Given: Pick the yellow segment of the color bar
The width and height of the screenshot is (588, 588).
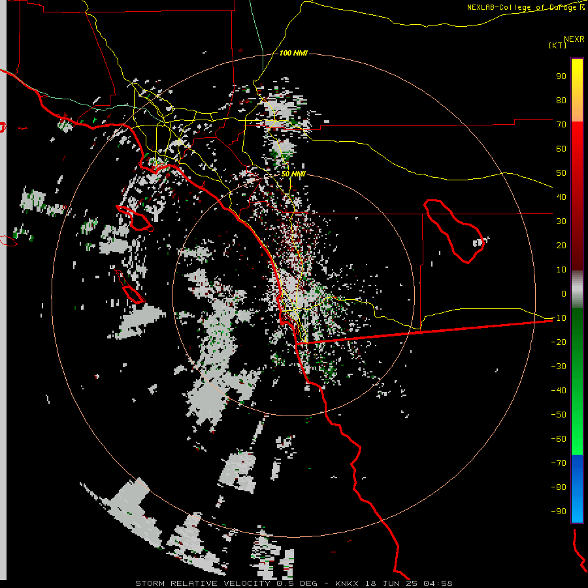Looking at the screenshot, I should tap(577, 90).
